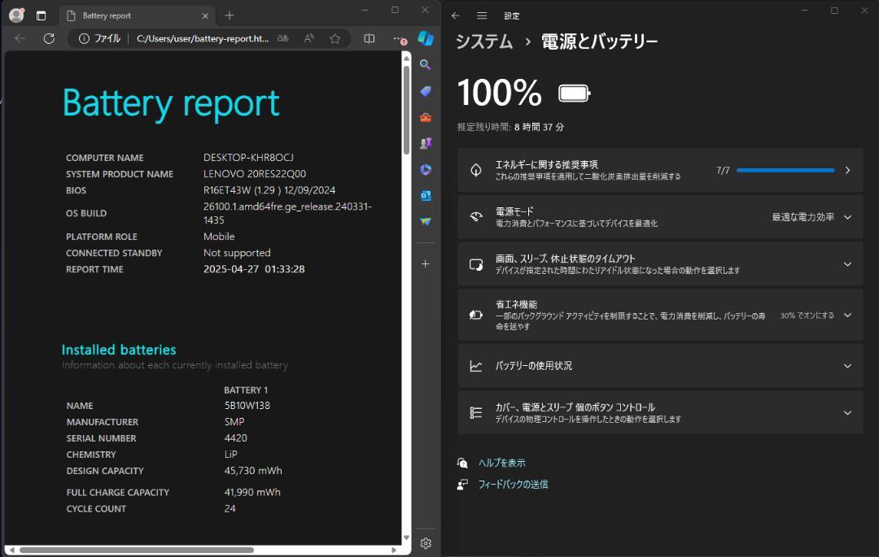Close the Battery report tab

coord(205,15)
